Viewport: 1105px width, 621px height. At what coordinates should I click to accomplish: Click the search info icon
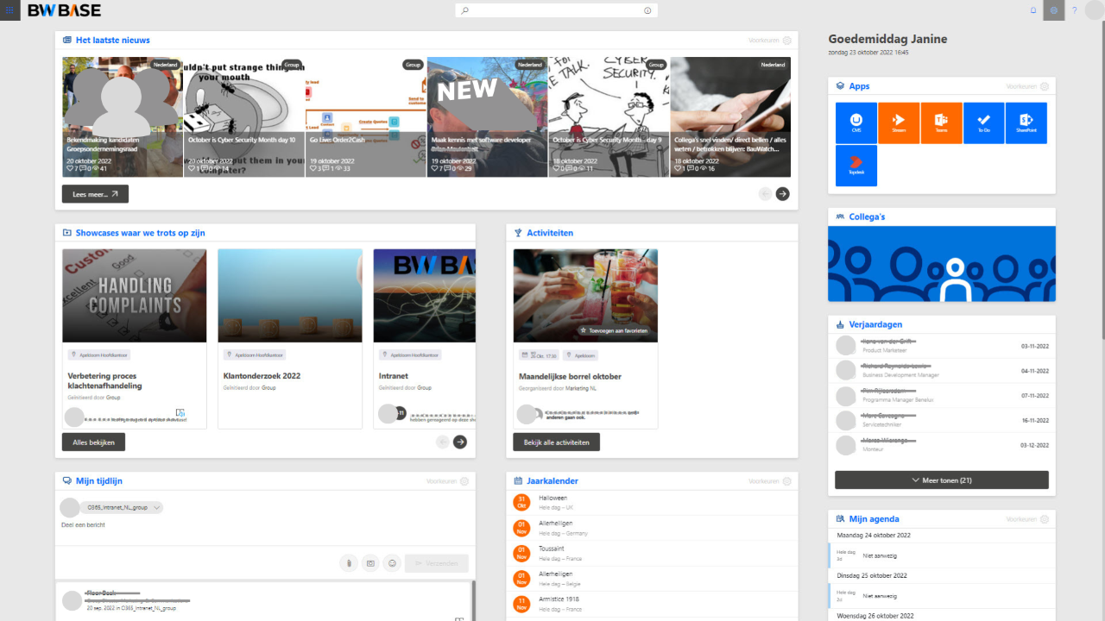[647, 10]
